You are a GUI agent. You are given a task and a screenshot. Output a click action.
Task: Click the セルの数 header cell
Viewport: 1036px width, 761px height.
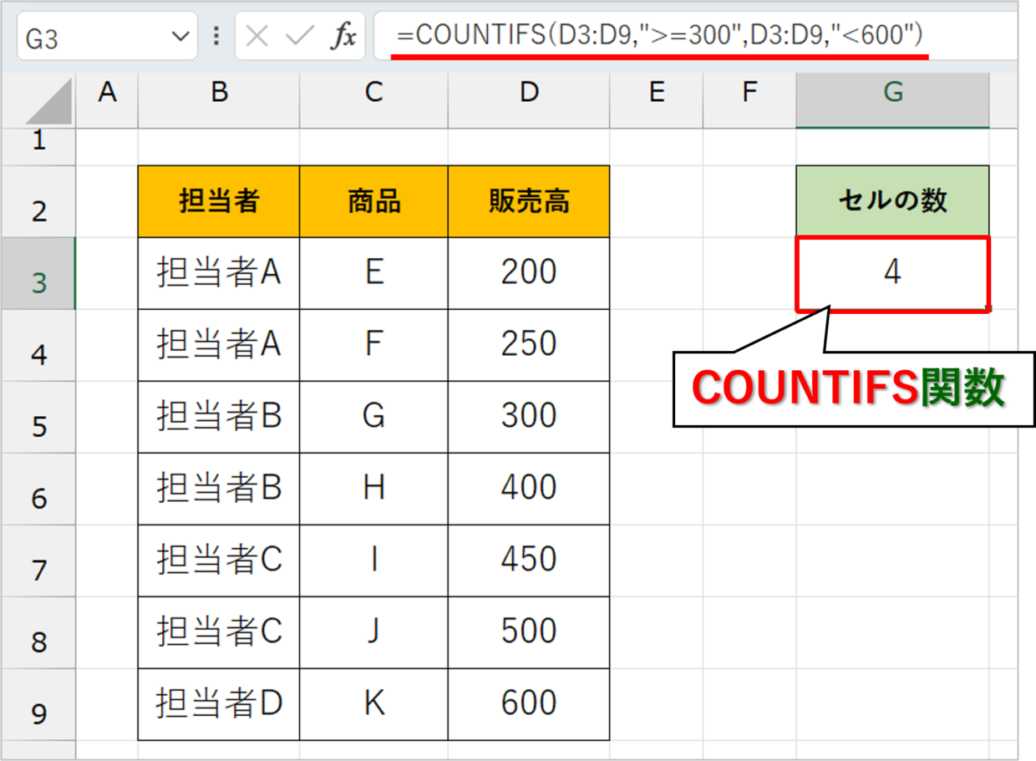coord(893,201)
